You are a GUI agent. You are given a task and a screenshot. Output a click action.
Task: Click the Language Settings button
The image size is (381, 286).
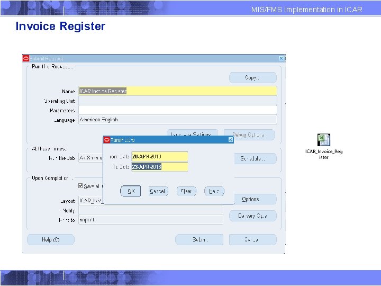tap(192, 133)
